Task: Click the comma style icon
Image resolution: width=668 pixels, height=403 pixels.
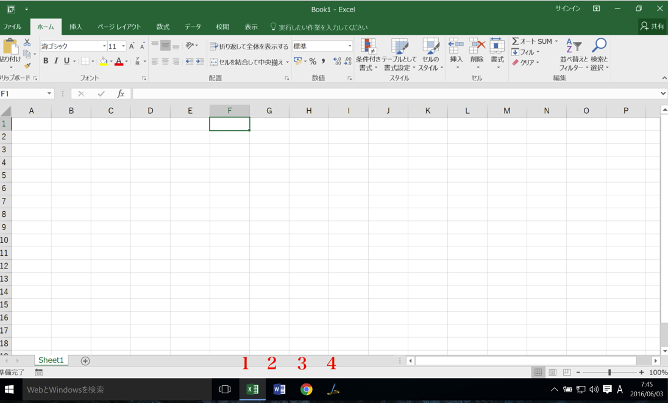Action: tap(324, 61)
